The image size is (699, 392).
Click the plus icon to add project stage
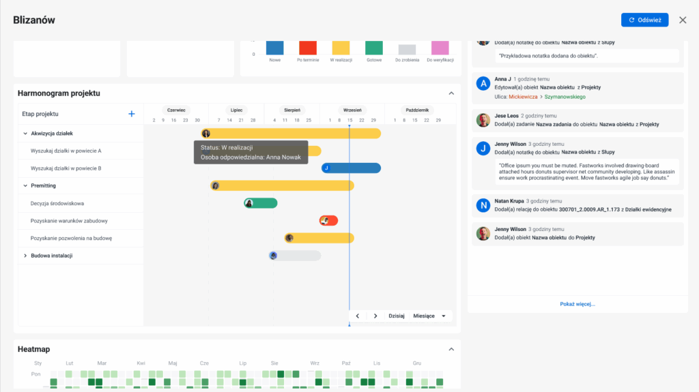click(x=132, y=114)
